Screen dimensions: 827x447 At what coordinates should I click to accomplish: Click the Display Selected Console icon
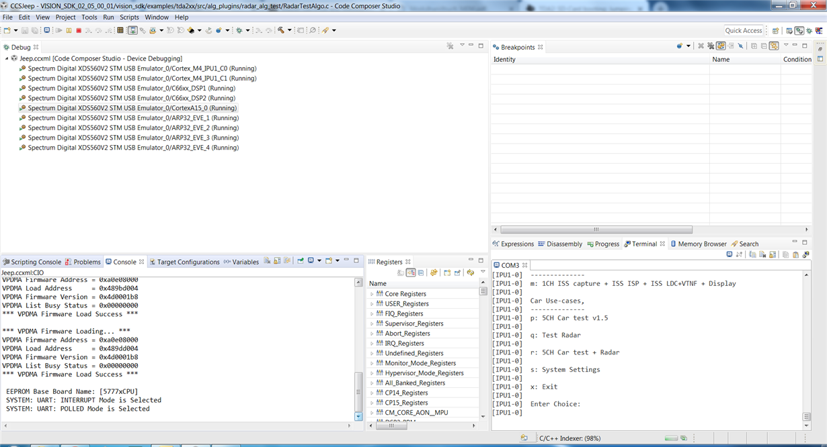pos(311,260)
